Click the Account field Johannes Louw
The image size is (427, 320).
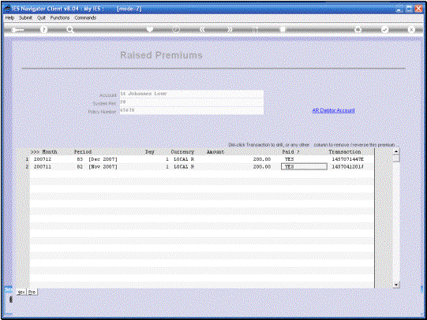[192, 94]
